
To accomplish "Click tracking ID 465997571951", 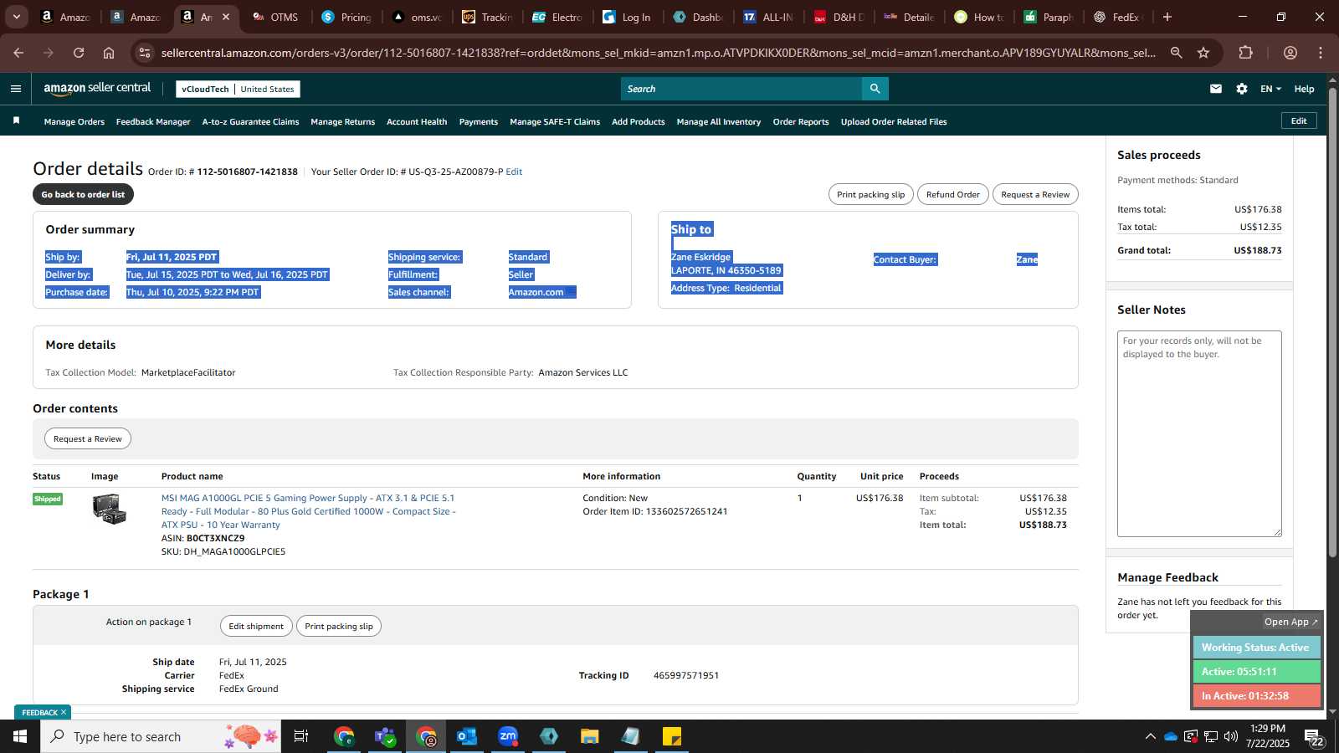I will [x=686, y=675].
